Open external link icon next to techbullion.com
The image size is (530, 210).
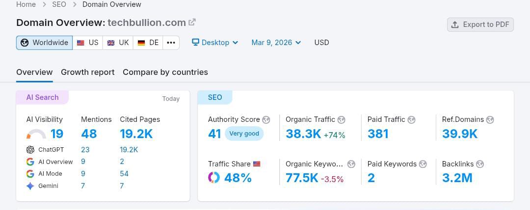tap(192, 22)
